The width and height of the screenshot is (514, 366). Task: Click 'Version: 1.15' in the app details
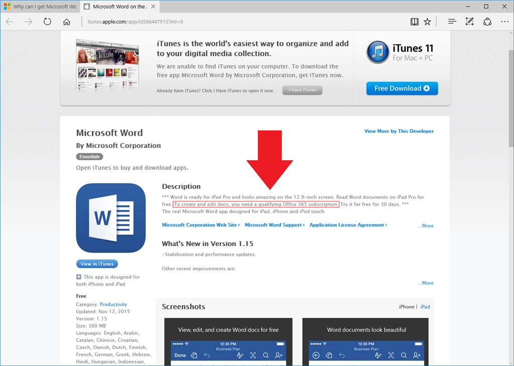pos(91,319)
